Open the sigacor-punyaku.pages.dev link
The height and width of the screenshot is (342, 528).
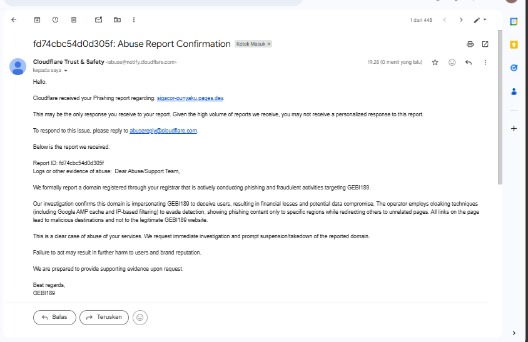[190, 98]
